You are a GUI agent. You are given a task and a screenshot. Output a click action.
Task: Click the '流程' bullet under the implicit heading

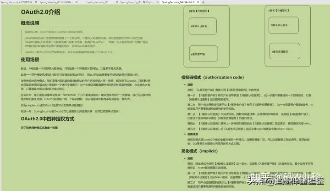coord(190,158)
